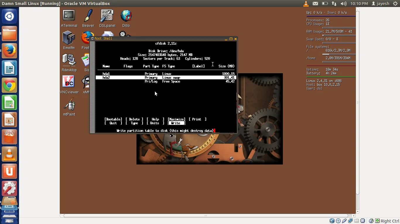Screen dimensions: 400x224
Task: Select the hda1 Linux partition row
Action: [166, 74]
